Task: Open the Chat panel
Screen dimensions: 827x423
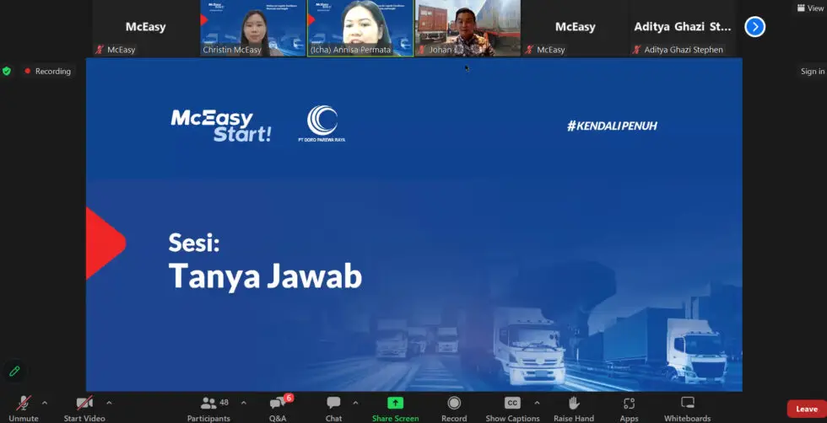Action: click(333, 409)
